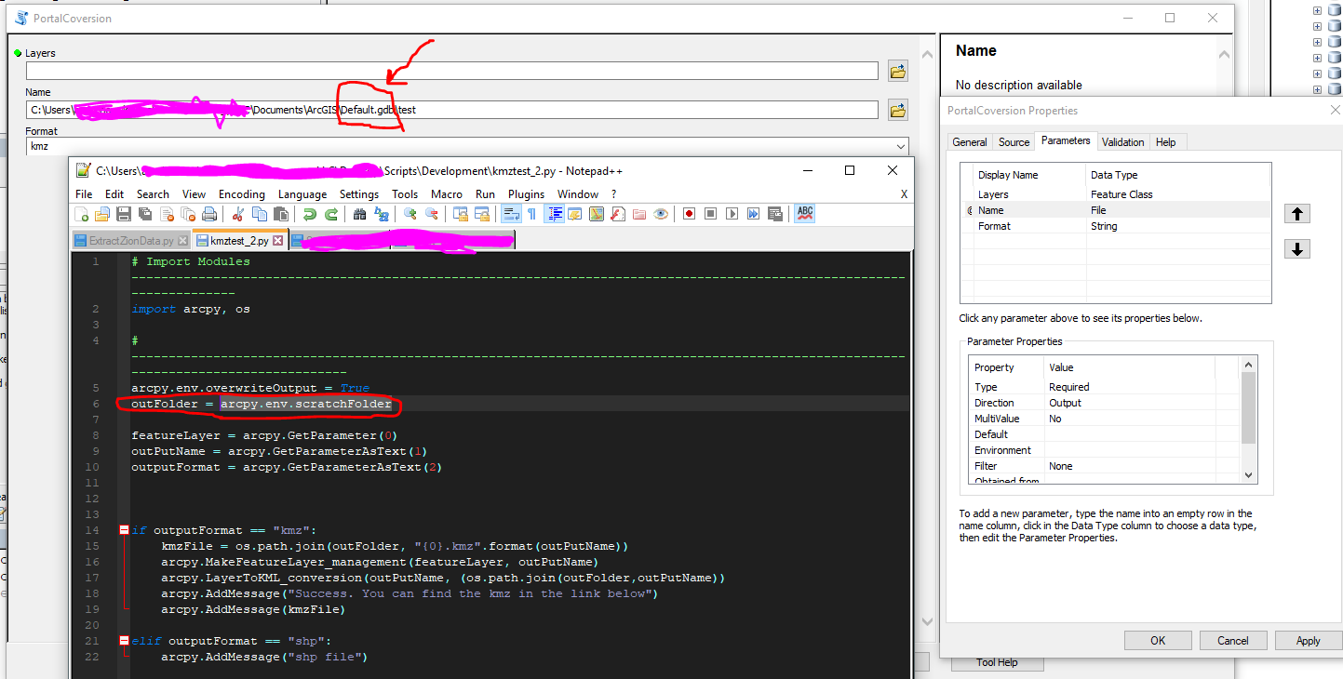Click the Required value for Type property
This screenshot has width=1343, height=679.
pyautogui.click(x=1068, y=387)
